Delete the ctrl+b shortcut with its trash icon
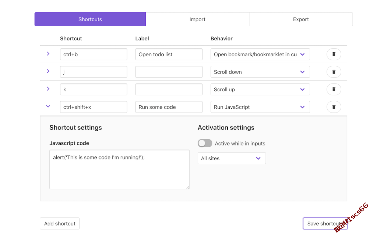Image resolution: width=388 pixels, height=242 pixels. 334,54
